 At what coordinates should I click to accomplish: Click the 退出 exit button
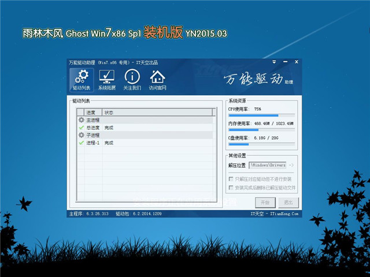point(288,203)
